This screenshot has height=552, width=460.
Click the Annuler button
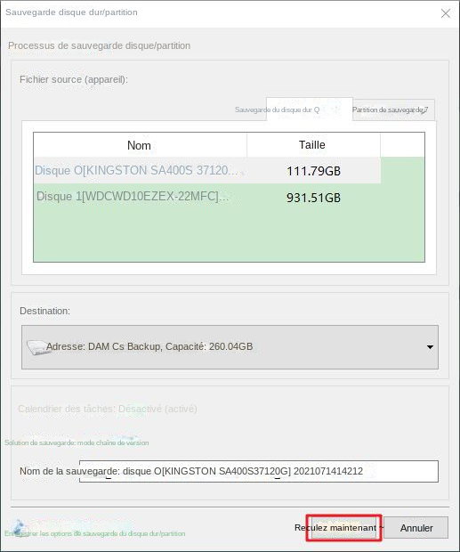(x=416, y=528)
